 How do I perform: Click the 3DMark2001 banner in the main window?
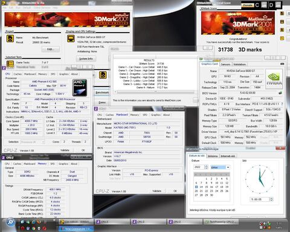tap(67, 19)
